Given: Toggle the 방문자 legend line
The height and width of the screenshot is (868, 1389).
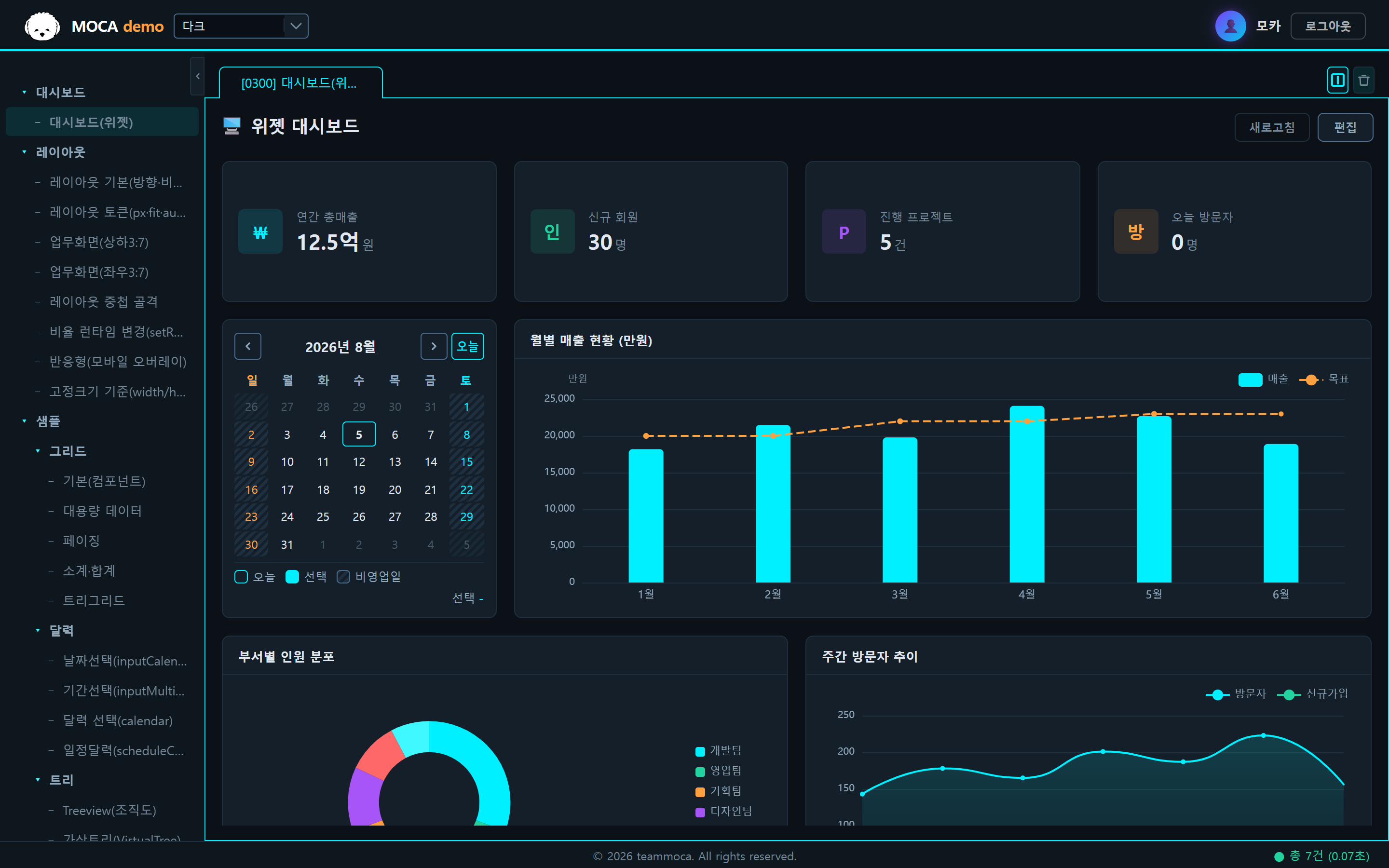Looking at the screenshot, I should click(1236, 694).
